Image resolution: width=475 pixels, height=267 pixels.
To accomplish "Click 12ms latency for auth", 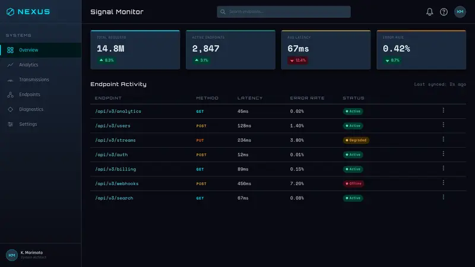I will coord(243,155).
